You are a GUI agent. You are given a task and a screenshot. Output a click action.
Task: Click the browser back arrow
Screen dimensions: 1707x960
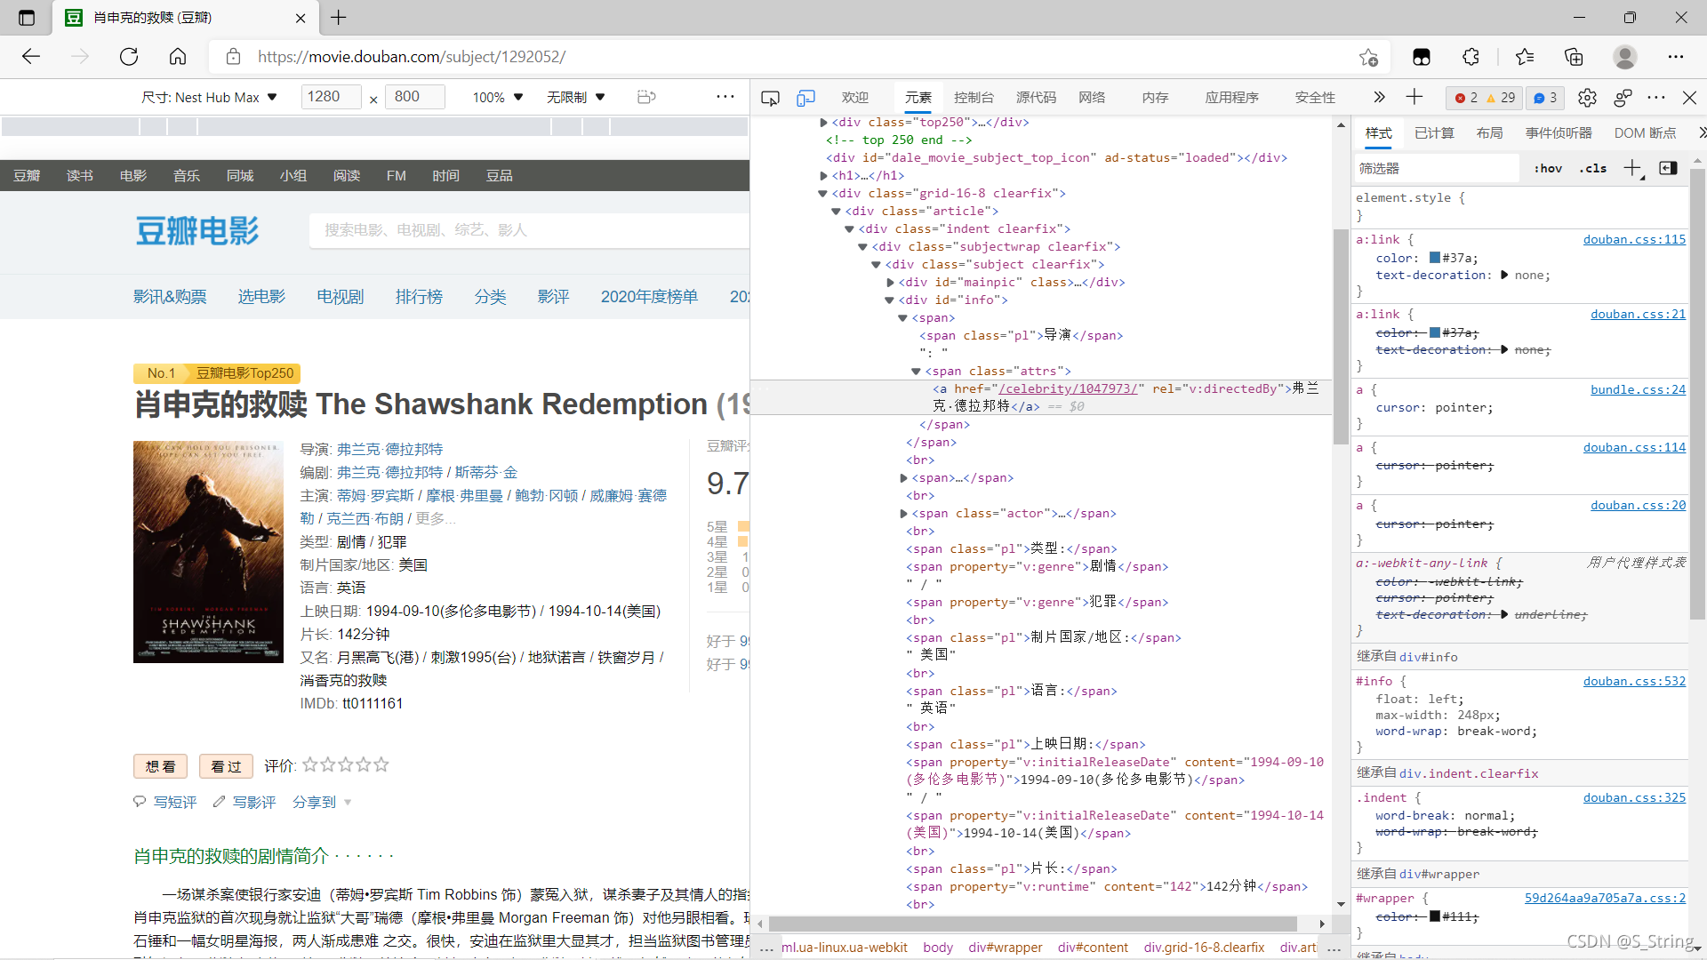click(x=31, y=57)
